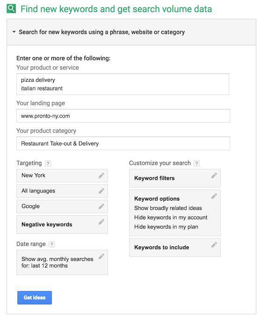Edit the New York location targeting pencil
Screen dimensions: 261x319
point(101,175)
